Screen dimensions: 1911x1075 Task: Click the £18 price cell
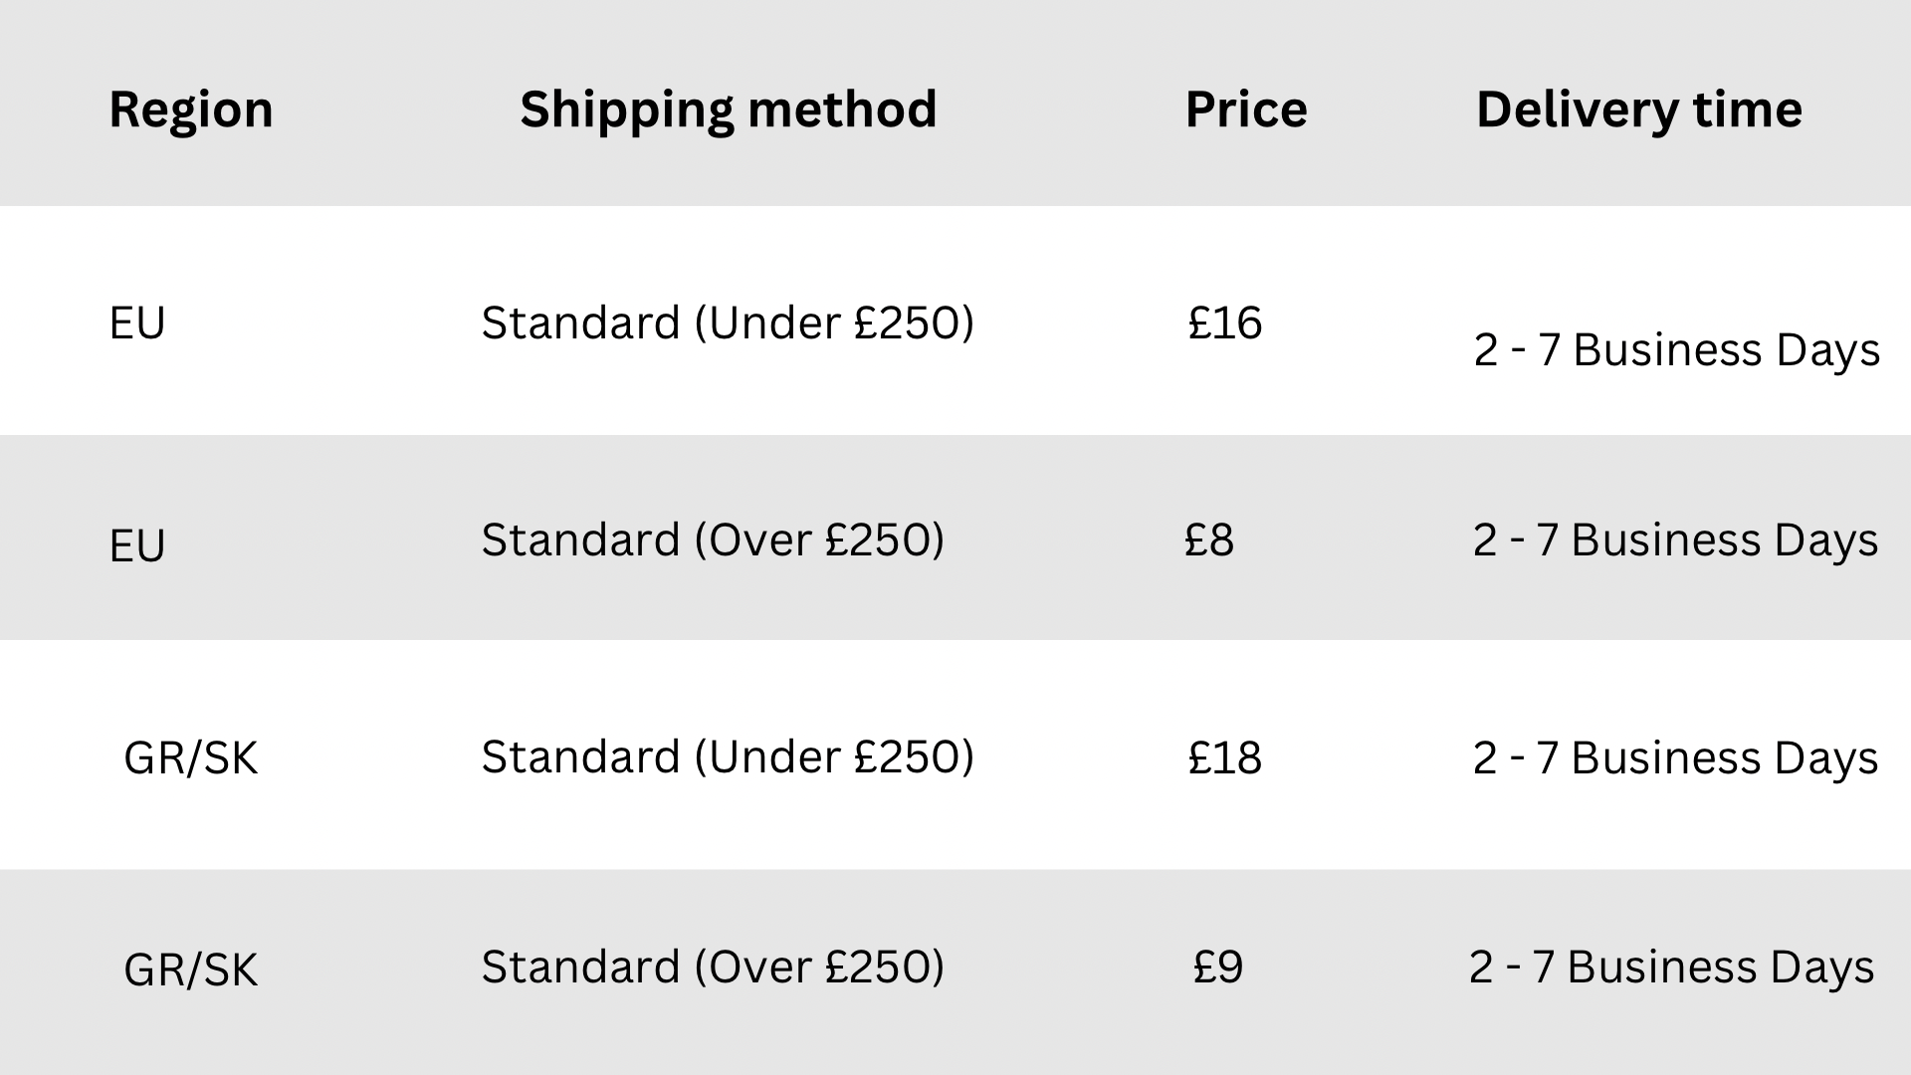[x=1224, y=757]
